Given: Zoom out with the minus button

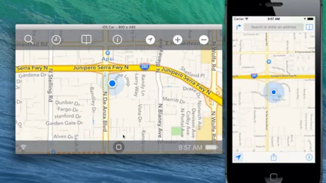Looking at the screenshot, I should coord(203,40).
